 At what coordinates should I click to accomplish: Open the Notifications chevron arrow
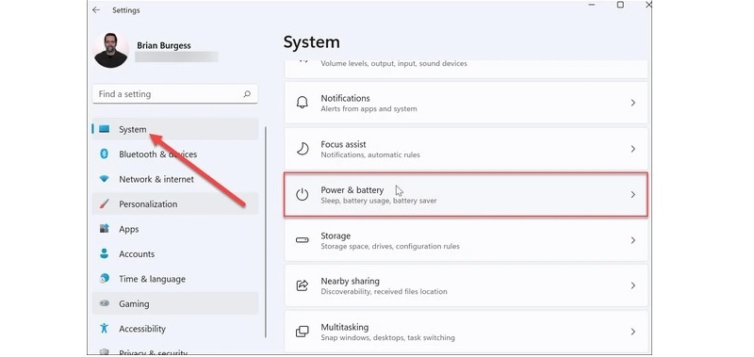(x=632, y=103)
